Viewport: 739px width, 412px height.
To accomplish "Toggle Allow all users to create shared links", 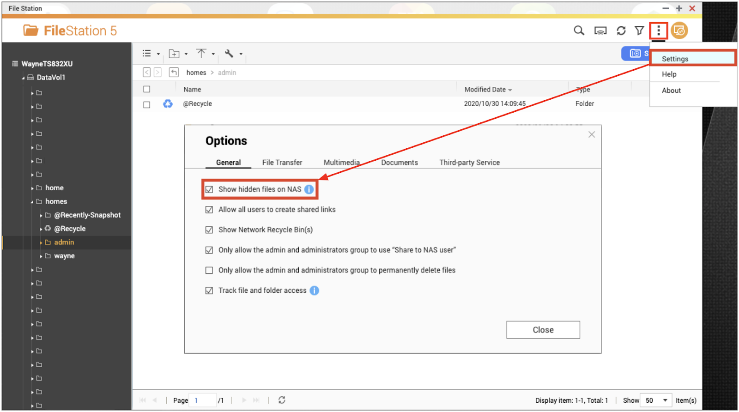I will 209,210.
